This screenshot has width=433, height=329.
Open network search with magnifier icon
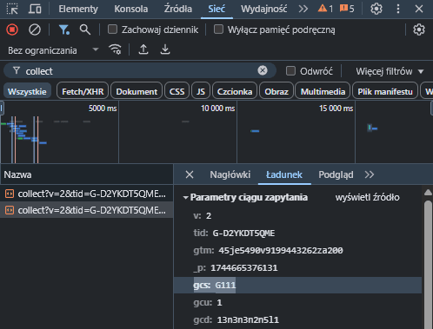pos(85,30)
